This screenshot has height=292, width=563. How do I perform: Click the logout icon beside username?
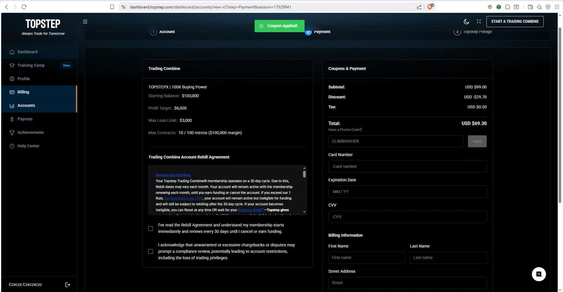click(x=68, y=285)
